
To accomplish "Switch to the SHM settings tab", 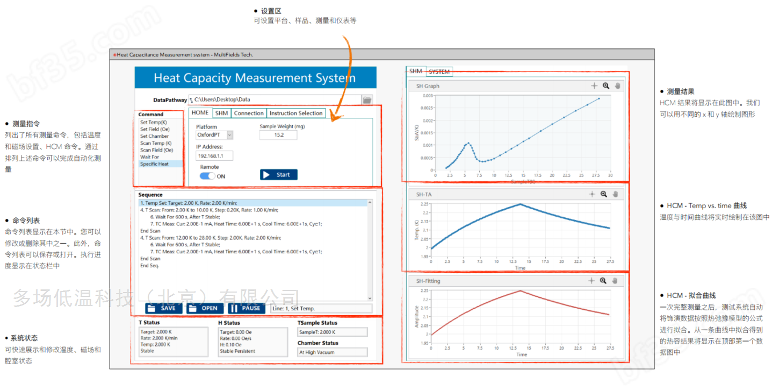I will tap(221, 113).
